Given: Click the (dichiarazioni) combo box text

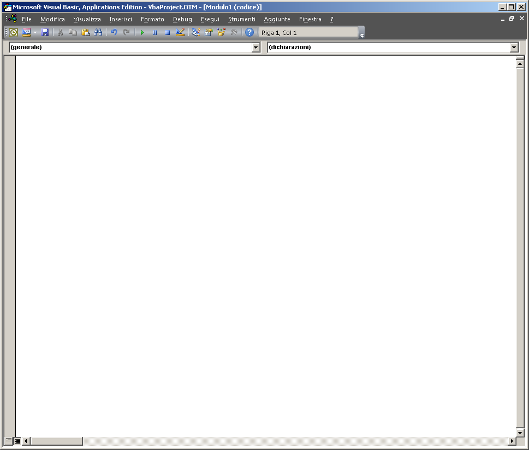Looking at the screenshot, I should click(290, 47).
